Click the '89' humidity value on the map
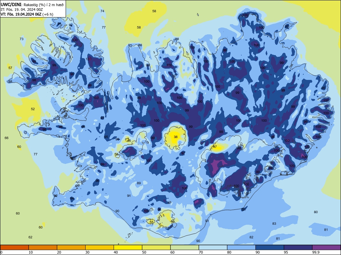341x255 pixels. point(139,183)
